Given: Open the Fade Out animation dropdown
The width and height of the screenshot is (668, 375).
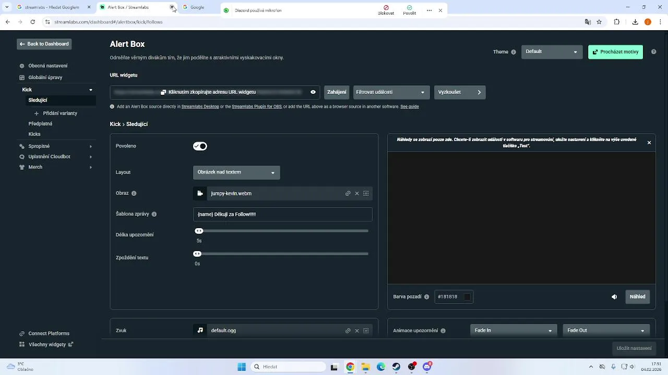Looking at the screenshot, I should click(x=606, y=330).
